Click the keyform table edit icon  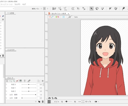21,81
